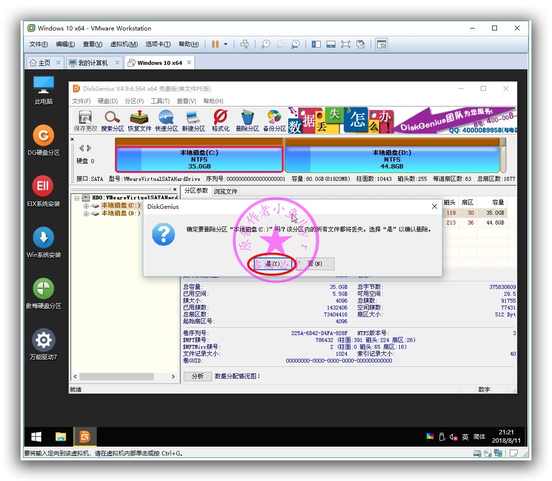Click next disk arrow in DiskGenius
The height and width of the screenshot is (481, 552).
[x=89, y=148]
